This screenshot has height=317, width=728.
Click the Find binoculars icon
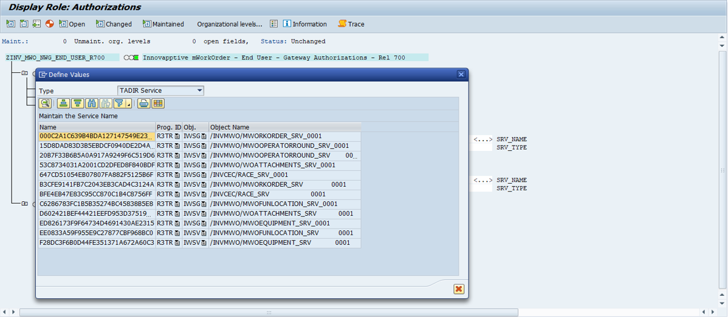coord(92,104)
